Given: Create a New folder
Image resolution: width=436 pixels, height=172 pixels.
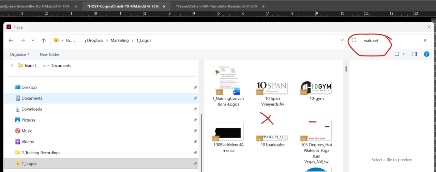Looking at the screenshot, I should pyautogui.click(x=49, y=54).
